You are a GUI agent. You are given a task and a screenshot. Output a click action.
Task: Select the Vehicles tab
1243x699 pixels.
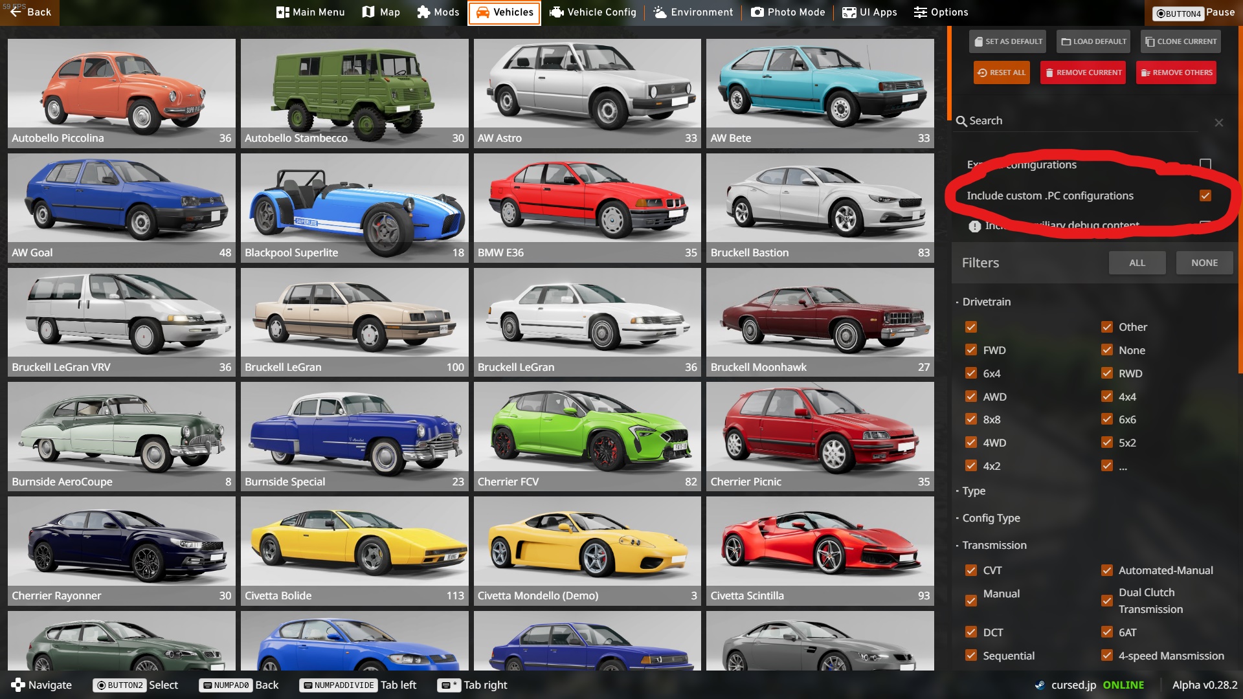point(504,12)
